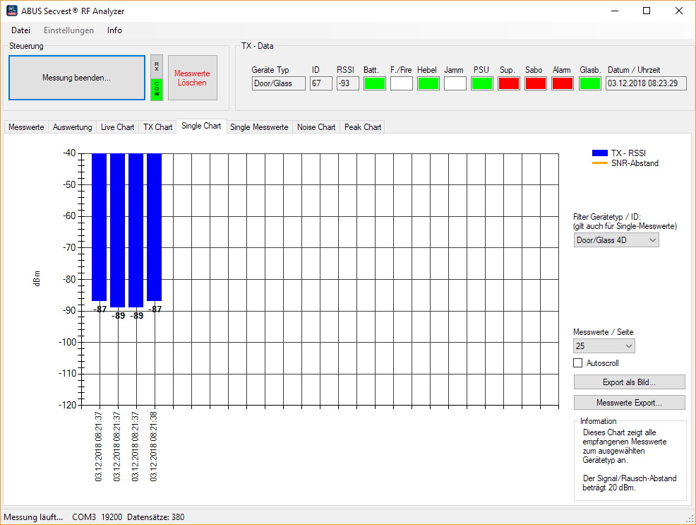Switch to the Noise Chart tab
696x525 pixels.
(x=316, y=127)
